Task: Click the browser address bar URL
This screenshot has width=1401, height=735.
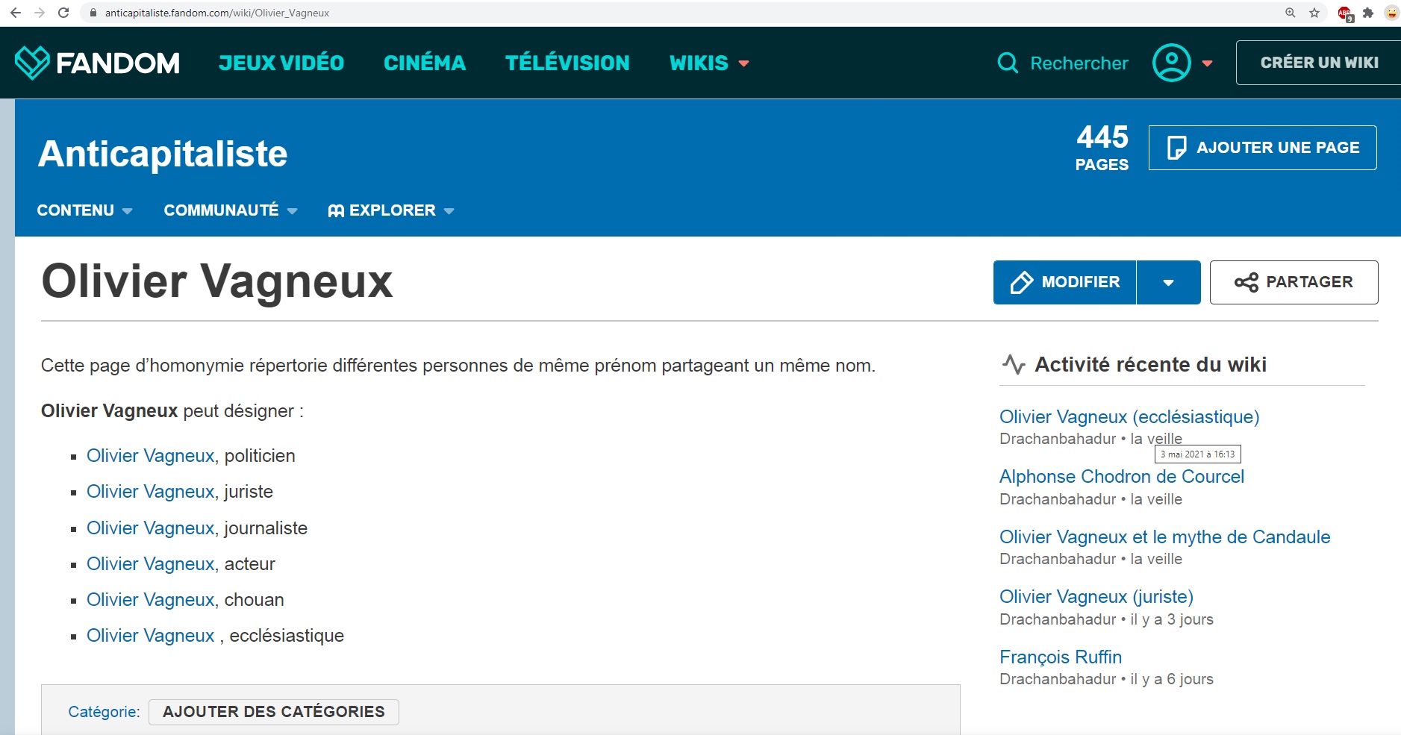Action: (217, 13)
